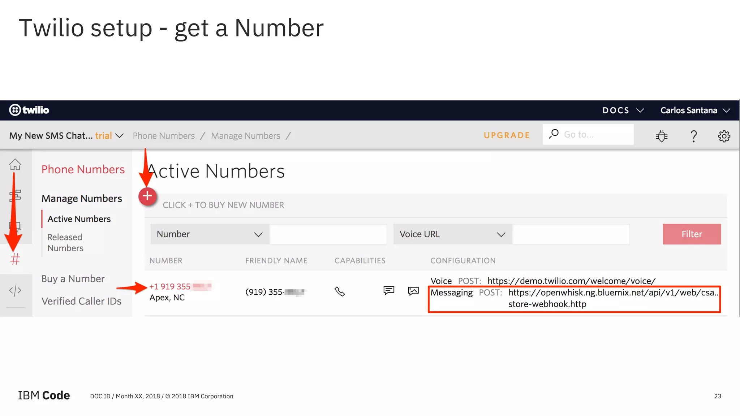Select Manage Numbers in side menu
Viewport: 740px width, 416px height.
tap(82, 198)
